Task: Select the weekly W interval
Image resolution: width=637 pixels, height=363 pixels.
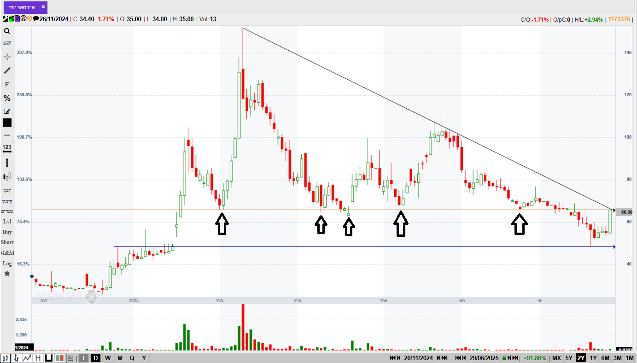Action: click(108, 358)
